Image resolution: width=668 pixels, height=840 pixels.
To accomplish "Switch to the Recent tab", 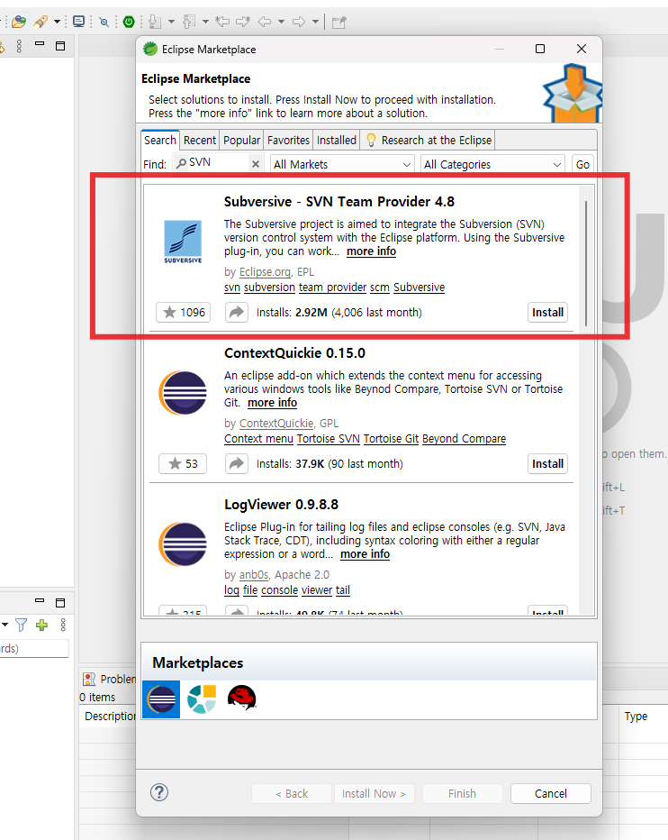I will click(x=200, y=141).
